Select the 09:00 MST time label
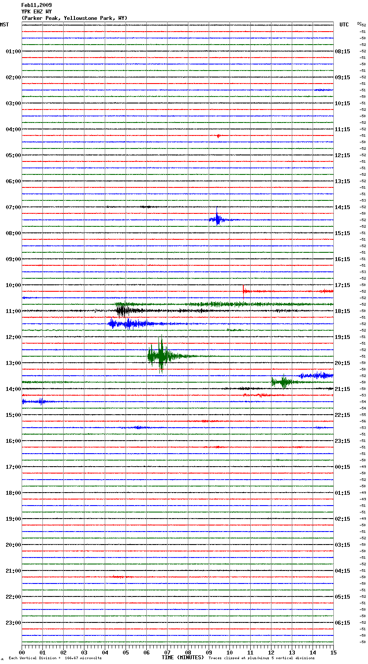 [13, 259]
